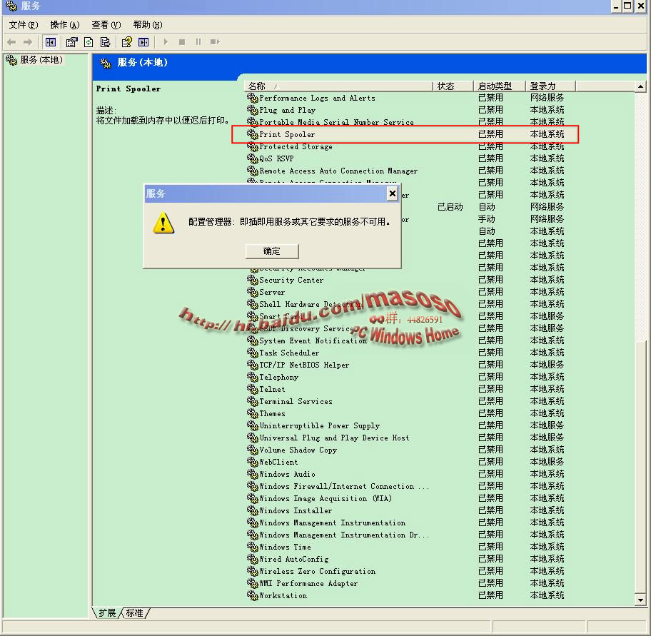Select Remote Access Auto Connection Manager
The height and width of the screenshot is (636, 651).
pos(338,171)
